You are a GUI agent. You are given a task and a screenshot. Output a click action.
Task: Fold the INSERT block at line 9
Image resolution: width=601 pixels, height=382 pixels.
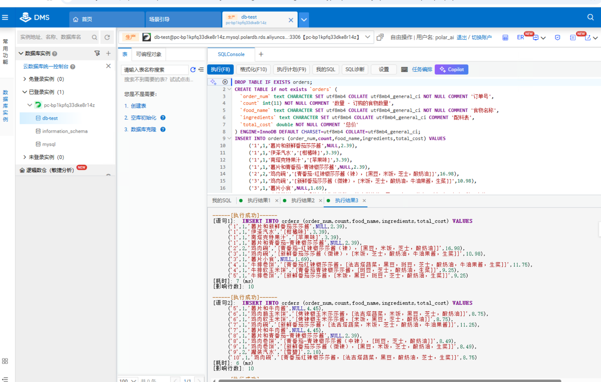click(229, 138)
